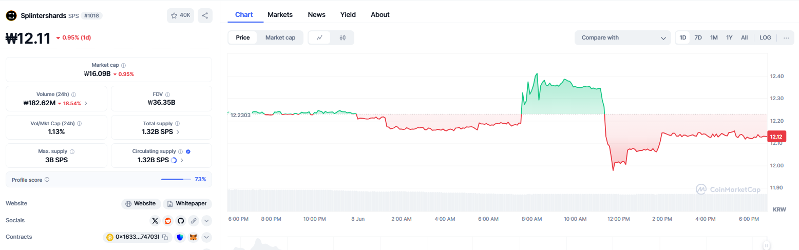Click the blue shield security icon
Screen dimensions: 799x250
(180, 237)
